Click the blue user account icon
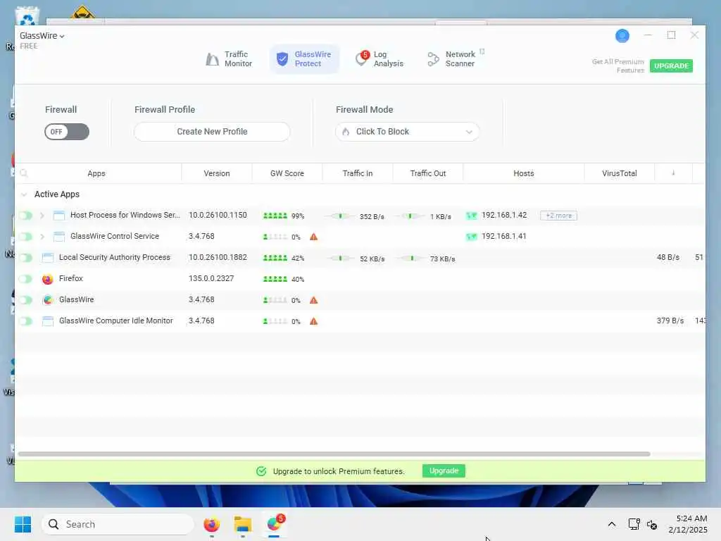This screenshot has height=541, width=721. pos(622,35)
